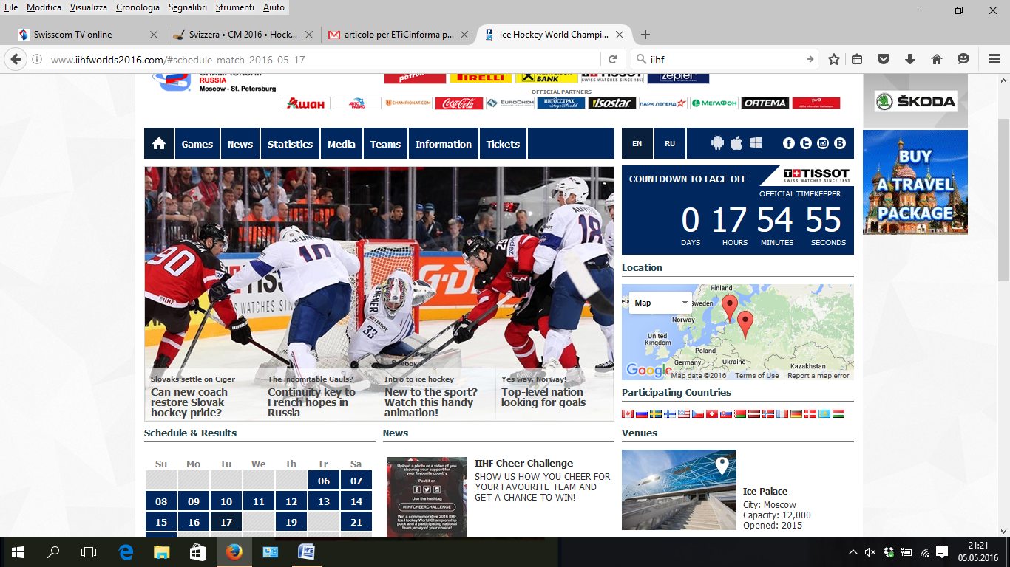Open the Android app link icon

pos(717,143)
